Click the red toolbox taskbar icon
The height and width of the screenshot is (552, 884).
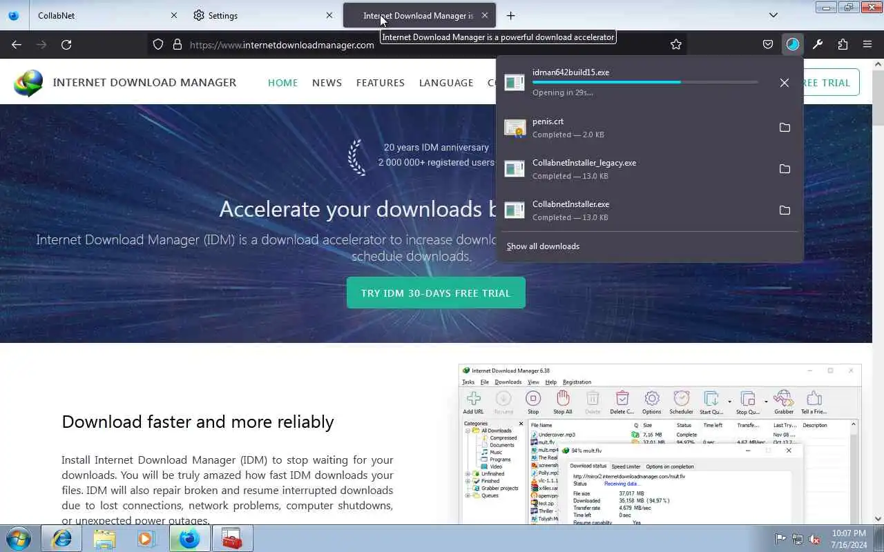[231, 539]
